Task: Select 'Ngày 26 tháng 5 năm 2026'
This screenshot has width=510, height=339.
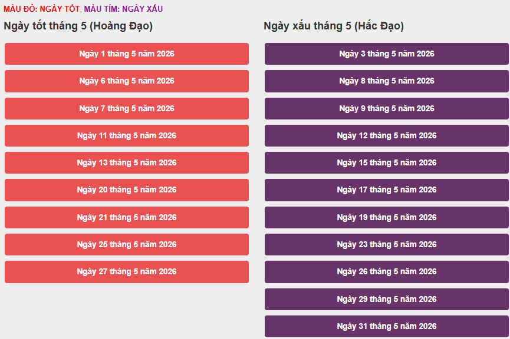Action: [387, 271]
